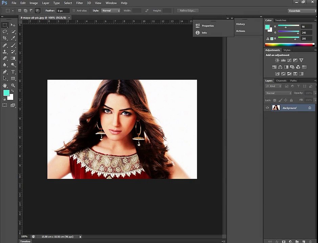Select the History Brush tool

coord(13,52)
